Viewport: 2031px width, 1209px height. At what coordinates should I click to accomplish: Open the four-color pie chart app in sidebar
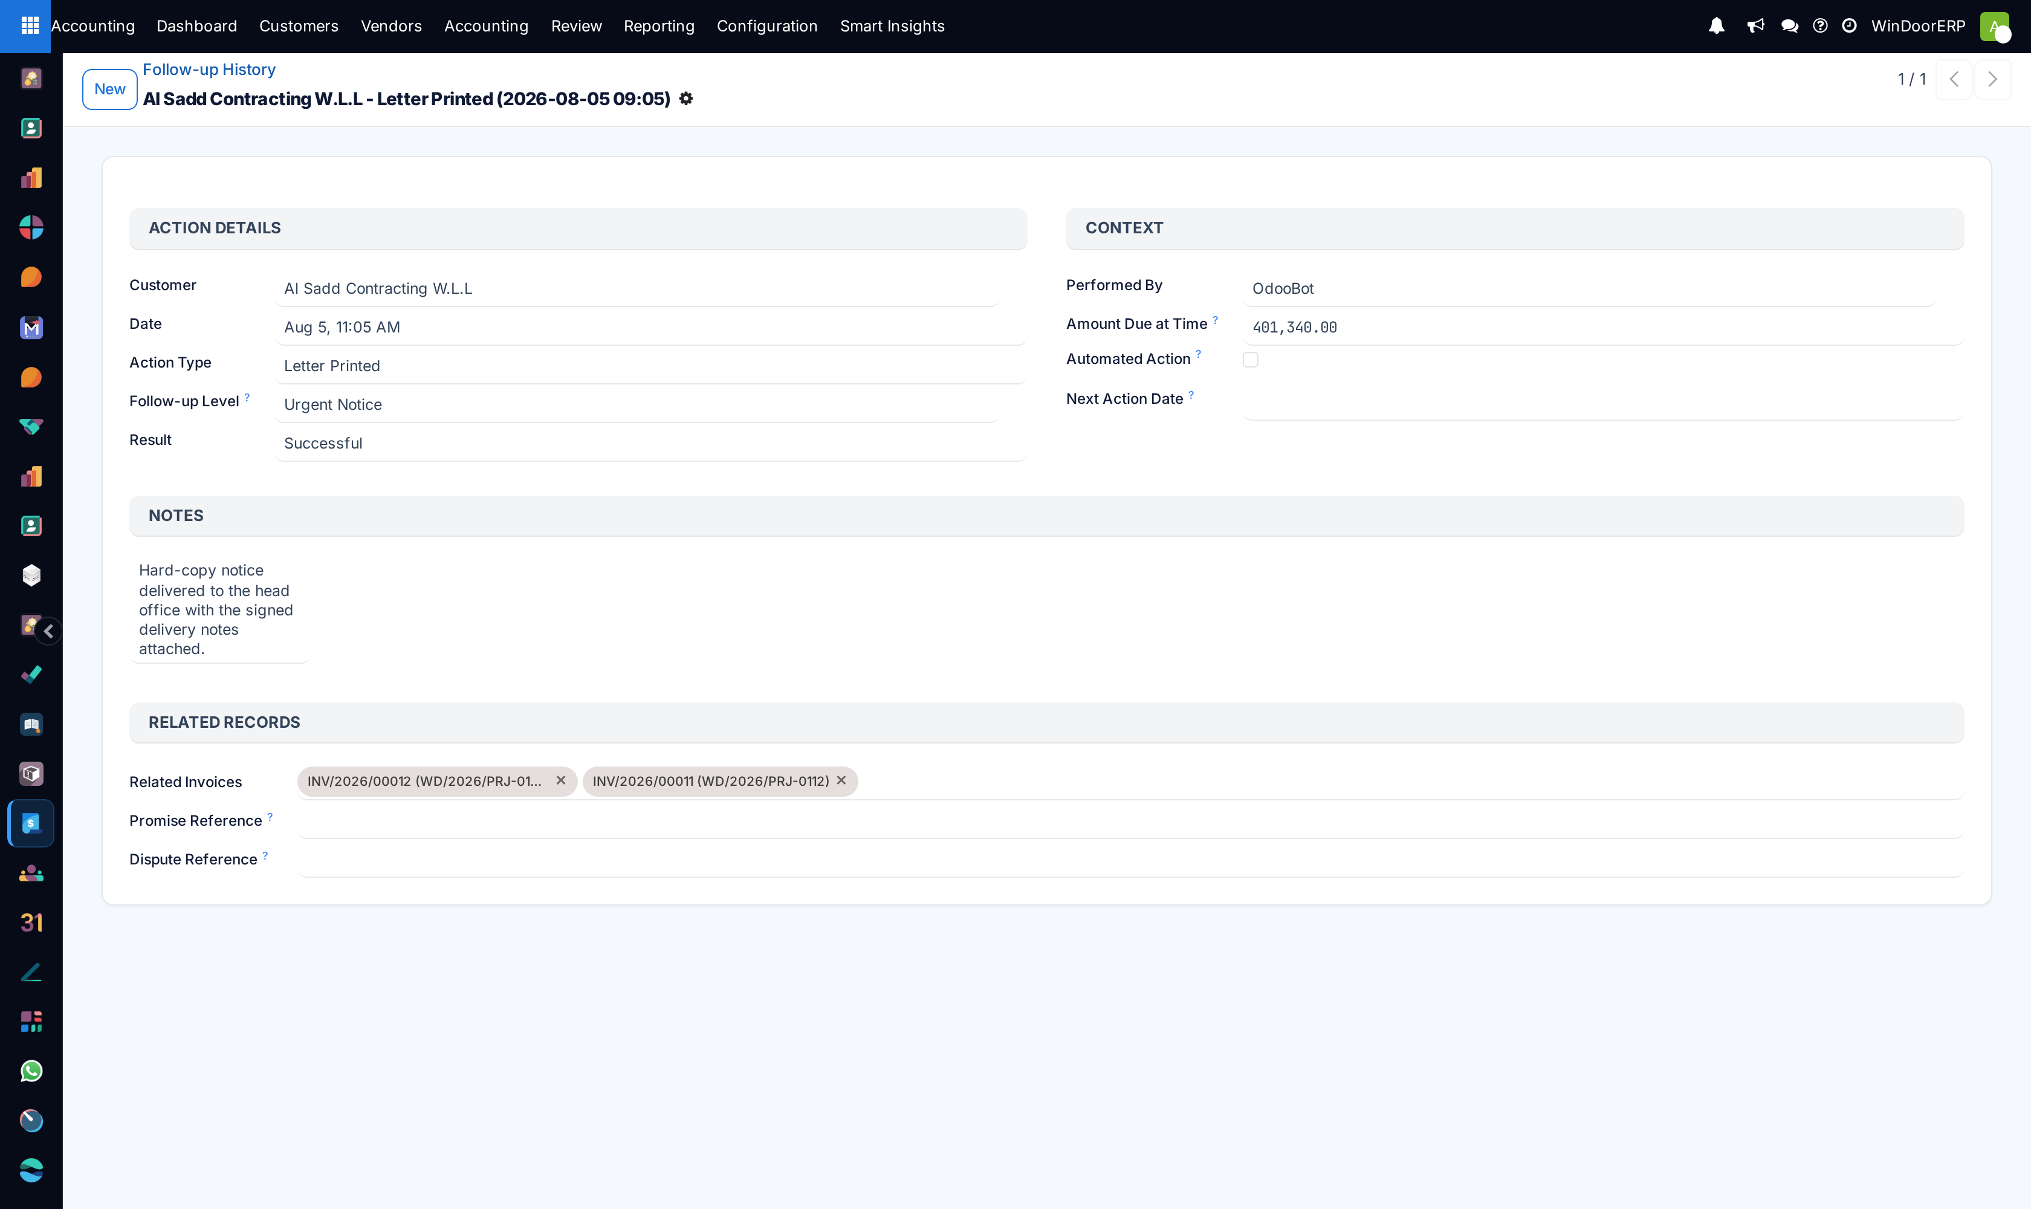(x=31, y=227)
